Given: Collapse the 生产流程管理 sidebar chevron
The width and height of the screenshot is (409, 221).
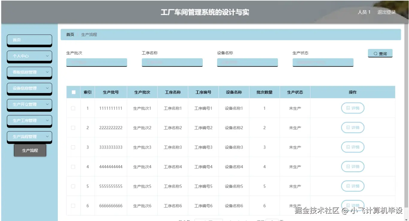Looking at the screenshot, I should [x=47, y=137].
